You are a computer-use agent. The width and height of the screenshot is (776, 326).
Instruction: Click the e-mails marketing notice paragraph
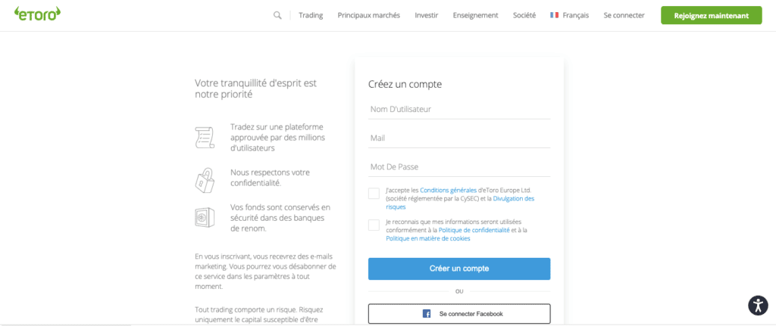point(265,272)
